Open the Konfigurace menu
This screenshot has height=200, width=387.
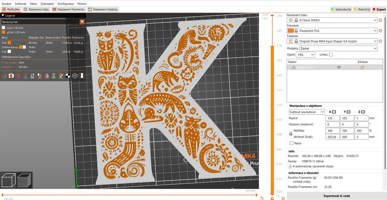pos(66,4)
